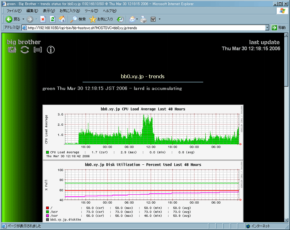Click the Mail icon in the toolbar
Image resolution: width=290 pixels, height=230 pixels.
132,19
